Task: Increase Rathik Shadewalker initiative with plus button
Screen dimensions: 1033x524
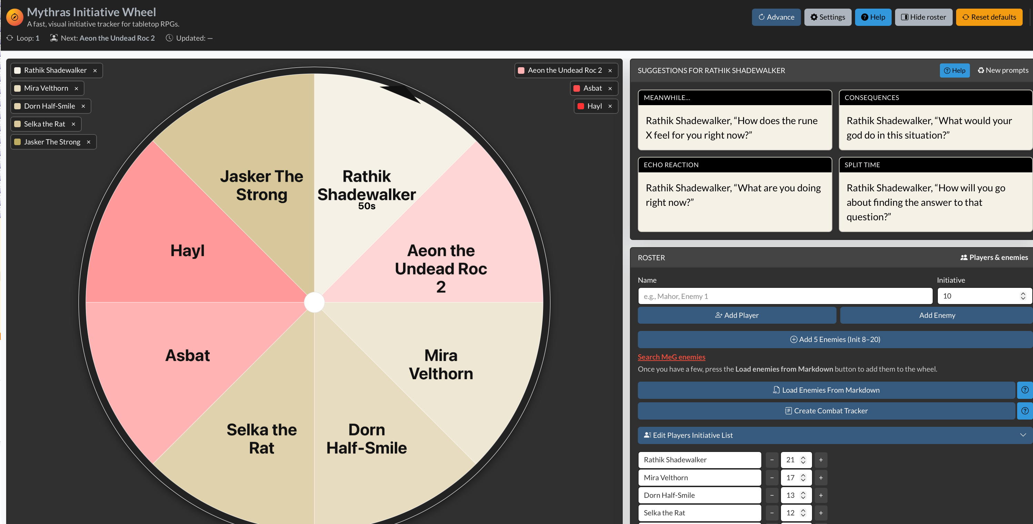Action: (821, 460)
